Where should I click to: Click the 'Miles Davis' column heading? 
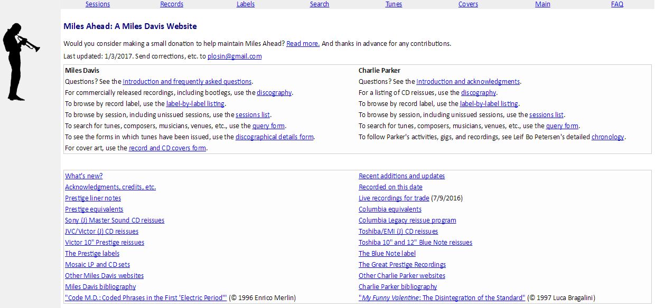coord(82,71)
